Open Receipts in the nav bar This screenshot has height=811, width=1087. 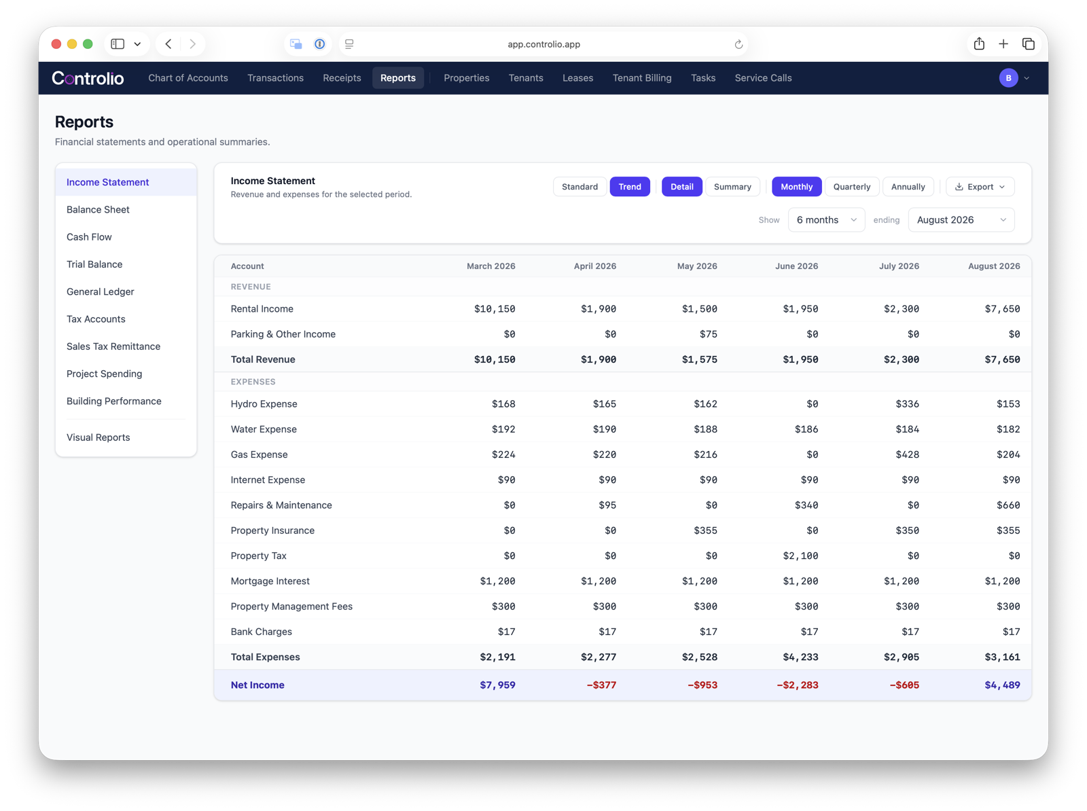pyautogui.click(x=342, y=78)
